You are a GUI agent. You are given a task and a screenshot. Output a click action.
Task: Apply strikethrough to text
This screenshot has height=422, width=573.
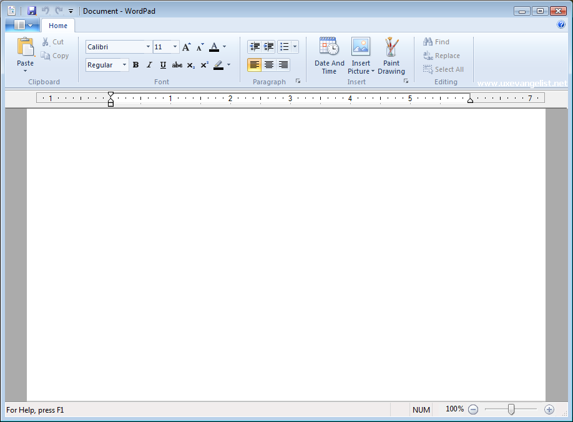tap(177, 65)
